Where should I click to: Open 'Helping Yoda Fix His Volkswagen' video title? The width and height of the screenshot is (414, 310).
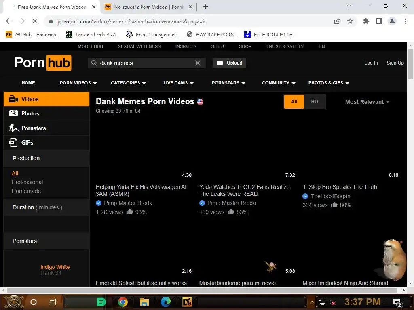[x=141, y=191]
